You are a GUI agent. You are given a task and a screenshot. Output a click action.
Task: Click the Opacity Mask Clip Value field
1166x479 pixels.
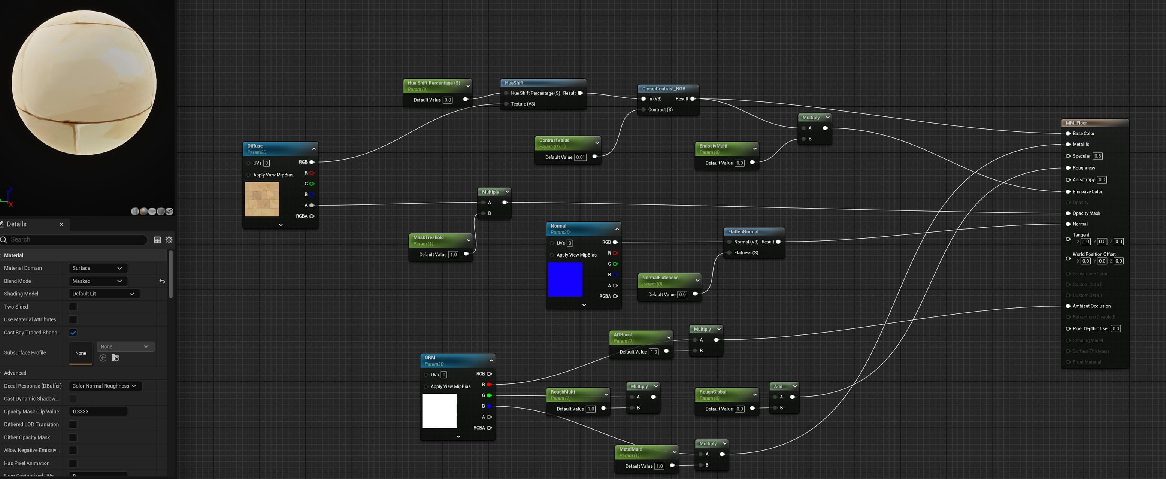(98, 412)
